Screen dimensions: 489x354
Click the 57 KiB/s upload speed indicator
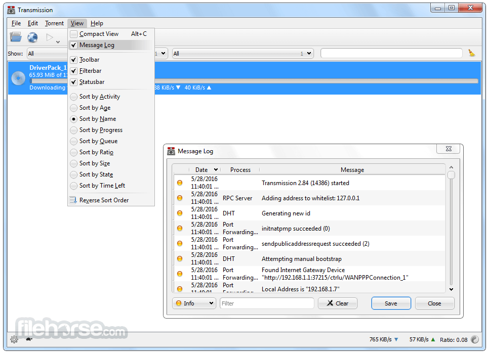pyautogui.click(x=422, y=339)
